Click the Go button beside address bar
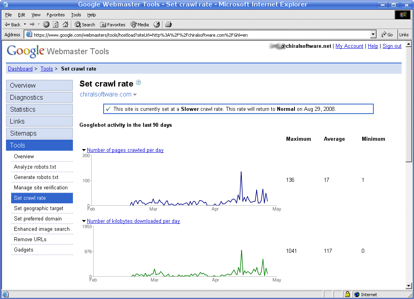414x299 pixels. (x=387, y=35)
